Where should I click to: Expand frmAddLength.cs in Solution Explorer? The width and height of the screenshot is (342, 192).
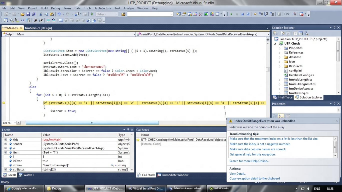coord(280,80)
